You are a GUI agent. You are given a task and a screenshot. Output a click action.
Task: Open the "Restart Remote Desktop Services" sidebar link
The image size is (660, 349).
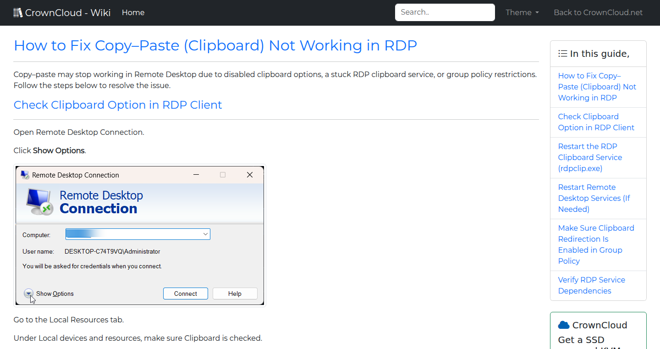pos(594,198)
